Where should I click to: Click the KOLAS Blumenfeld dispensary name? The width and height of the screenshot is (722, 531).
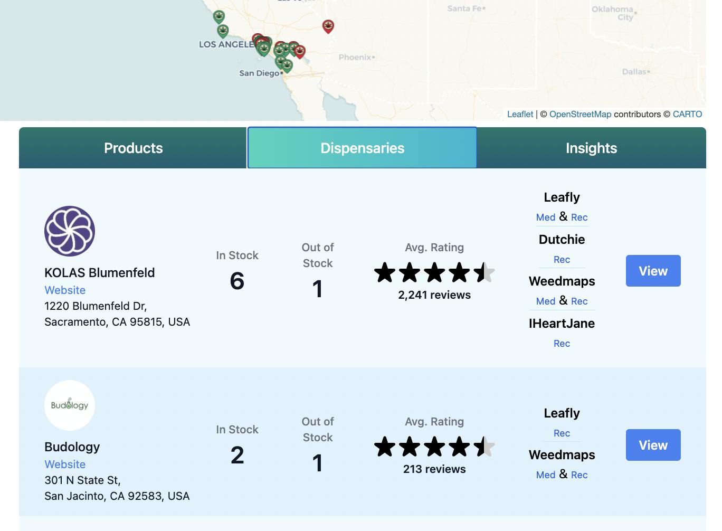pos(100,273)
